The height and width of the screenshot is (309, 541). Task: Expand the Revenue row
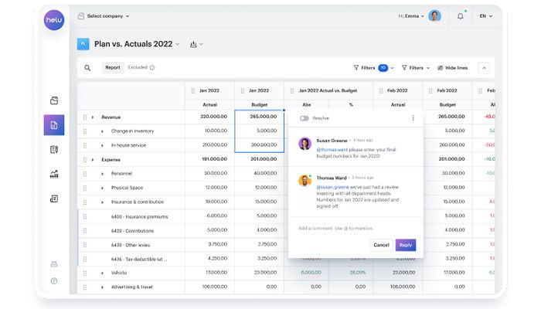pos(93,117)
